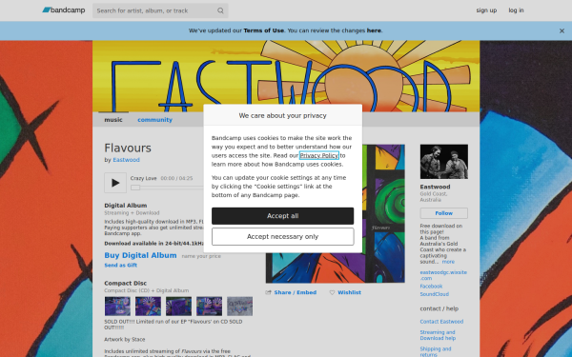Screen dimensions: 572x357
Task: Open the Eastwood band photo
Action: pyautogui.click(x=444, y=162)
